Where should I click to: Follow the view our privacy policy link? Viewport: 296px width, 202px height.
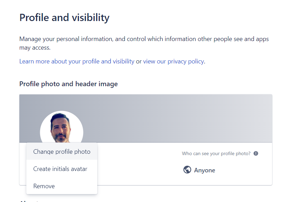173,61
